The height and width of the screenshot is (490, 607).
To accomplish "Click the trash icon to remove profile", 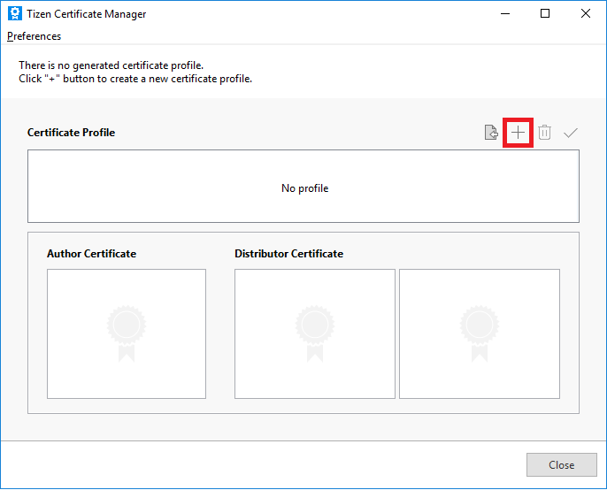I will (545, 133).
